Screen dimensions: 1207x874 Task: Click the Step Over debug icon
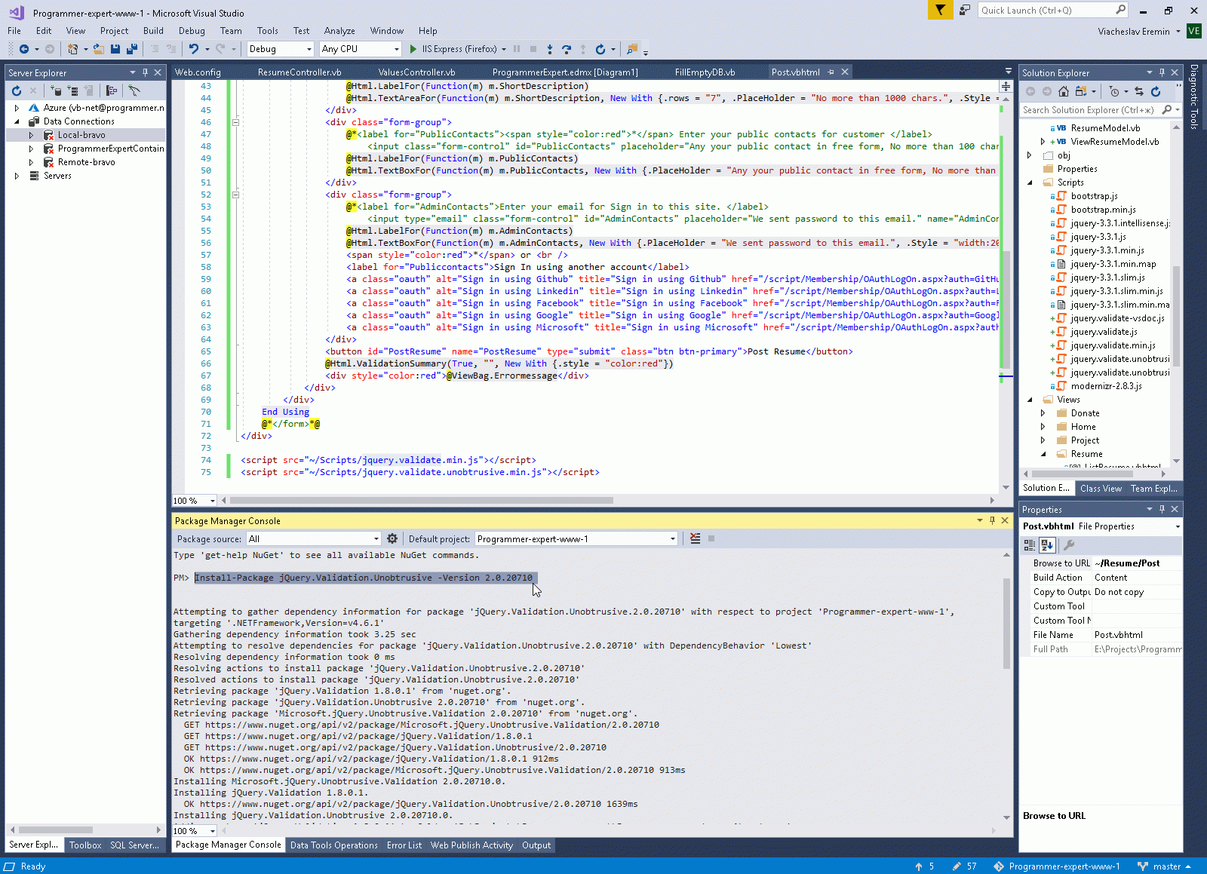click(x=567, y=49)
